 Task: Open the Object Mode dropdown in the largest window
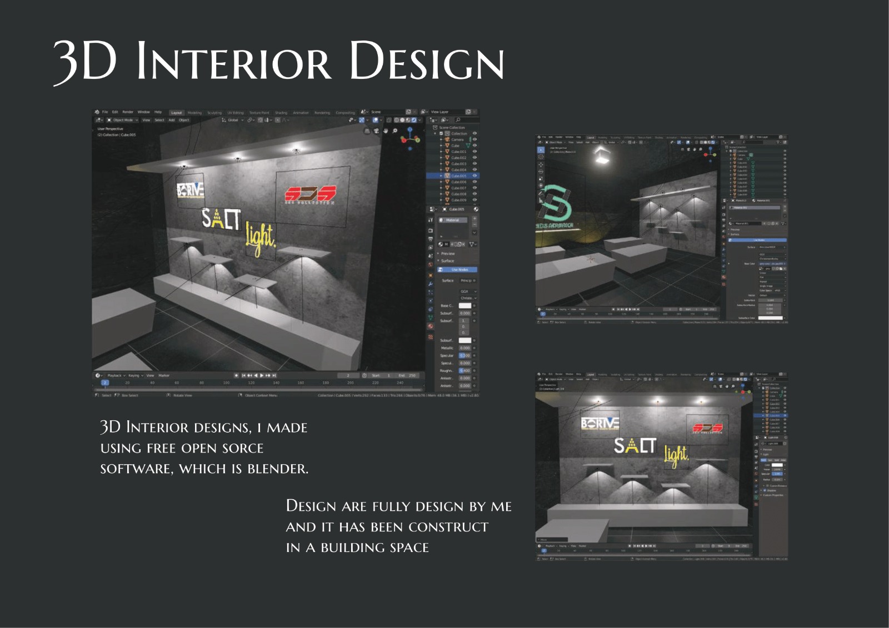point(123,120)
